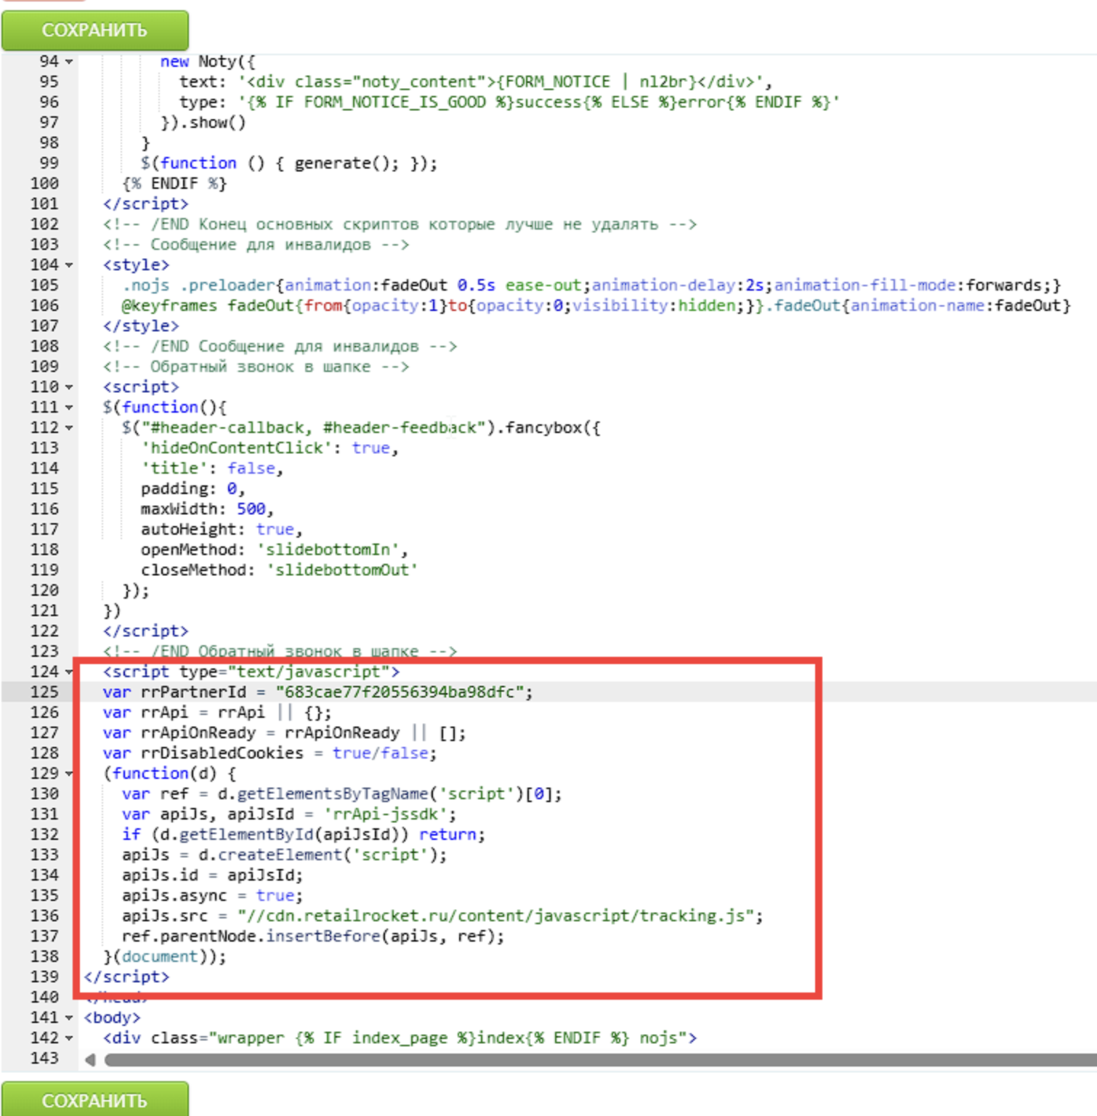The image size is (1097, 1116).
Task: Click 'true/false' in rrDisabledCookies line
Action: pos(380,753)
